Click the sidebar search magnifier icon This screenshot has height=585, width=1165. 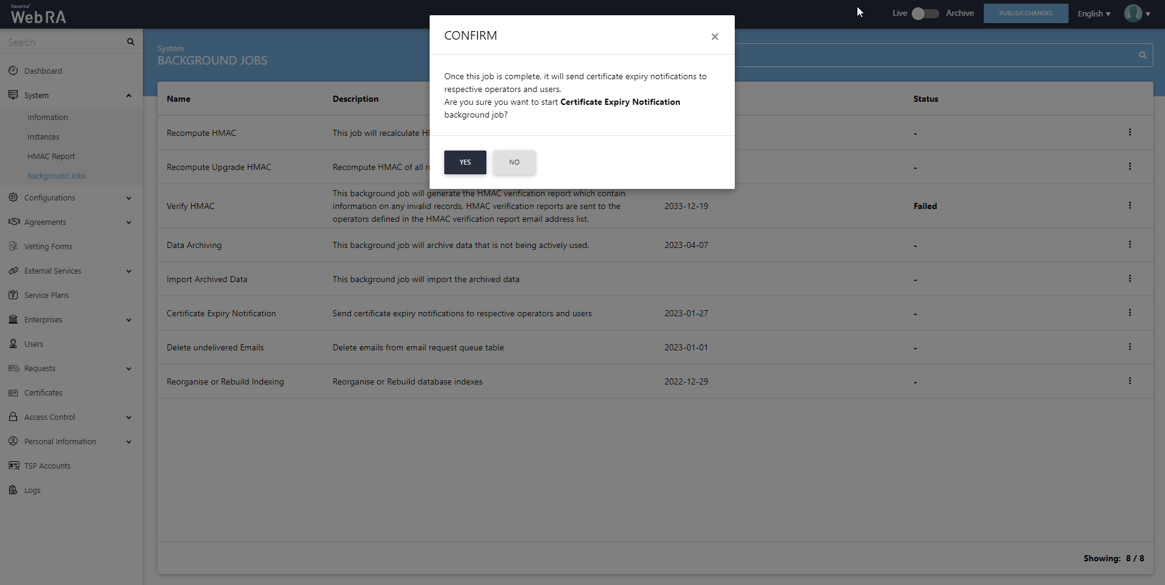pos(131,42)
